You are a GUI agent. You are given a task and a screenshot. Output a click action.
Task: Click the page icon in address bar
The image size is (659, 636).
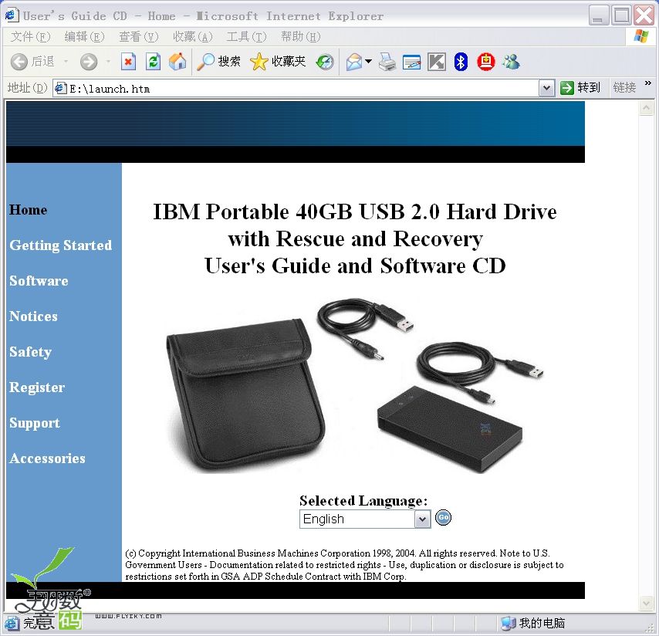(60, 88)
